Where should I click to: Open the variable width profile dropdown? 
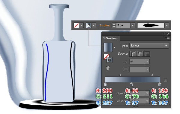tap(167, 25)
